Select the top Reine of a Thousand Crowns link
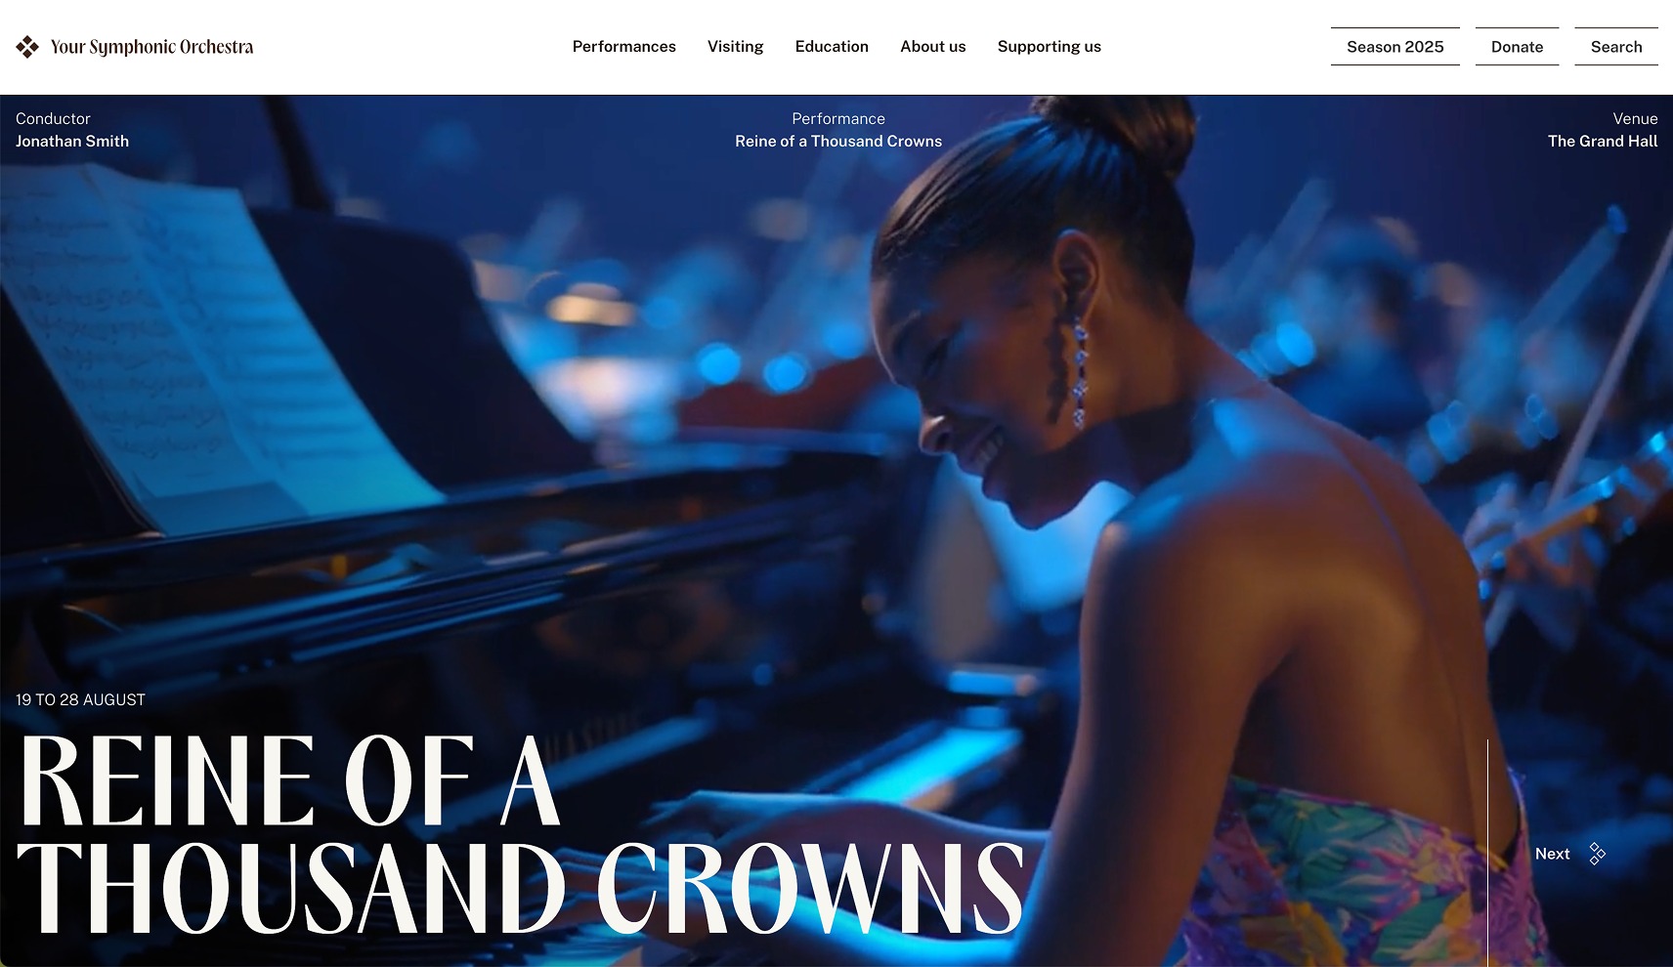The image size is (1673, 967). pyautogui.click(x=838, y=141)
